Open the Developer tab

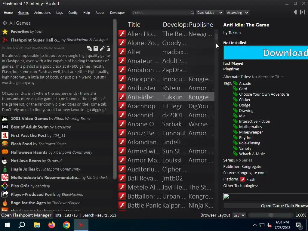coord(118,13)
